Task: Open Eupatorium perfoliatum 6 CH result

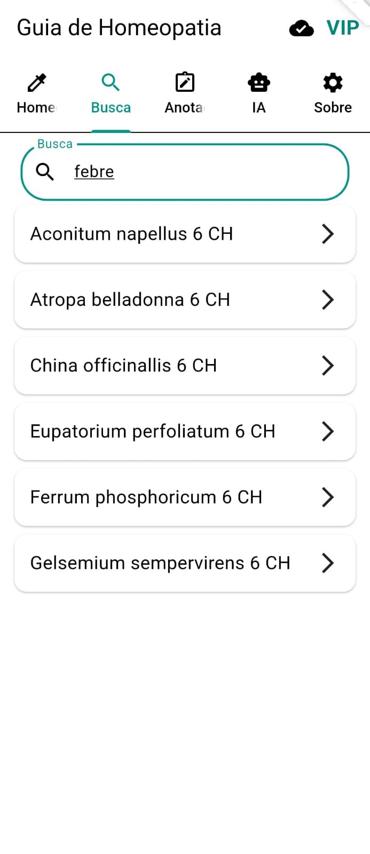Action: tap(185, 431)
